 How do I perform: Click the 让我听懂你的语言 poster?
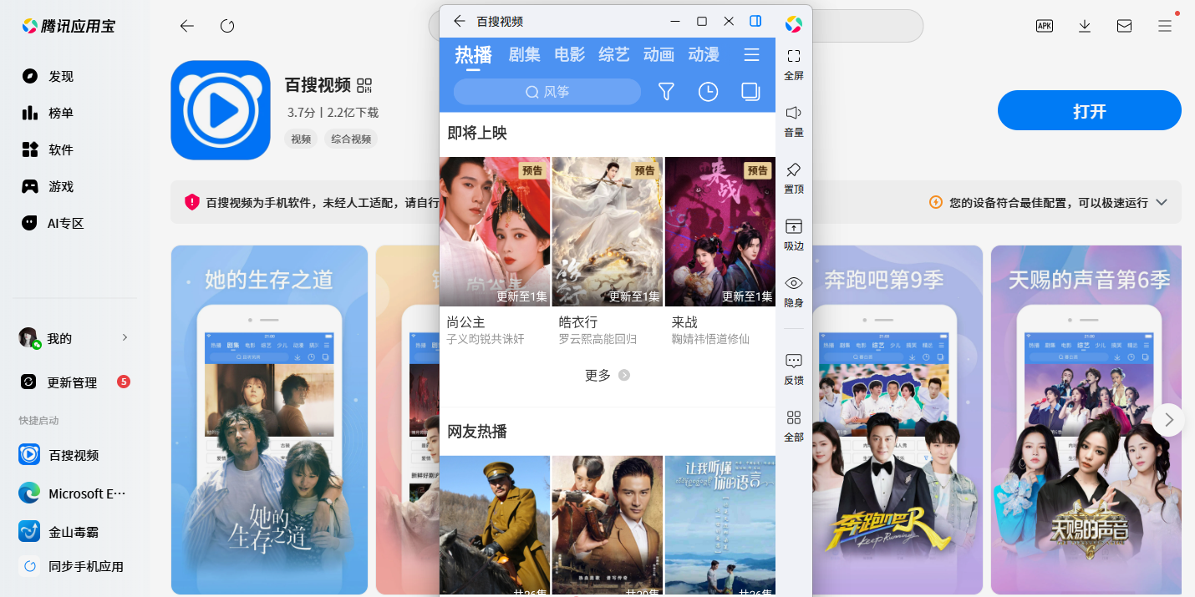tap(720, 525)
